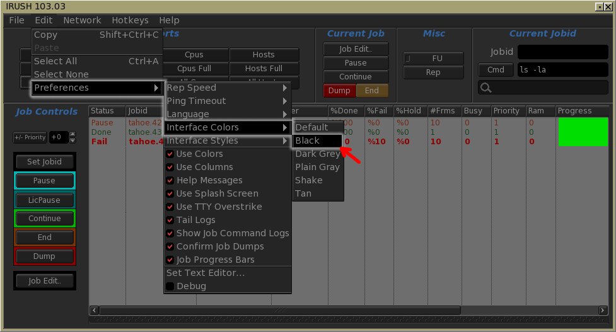Select Dark Grey color scheme
The image size is (616, 332).
[x=317, y=154]
